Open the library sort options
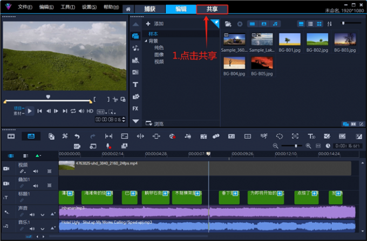 point(330,24)
